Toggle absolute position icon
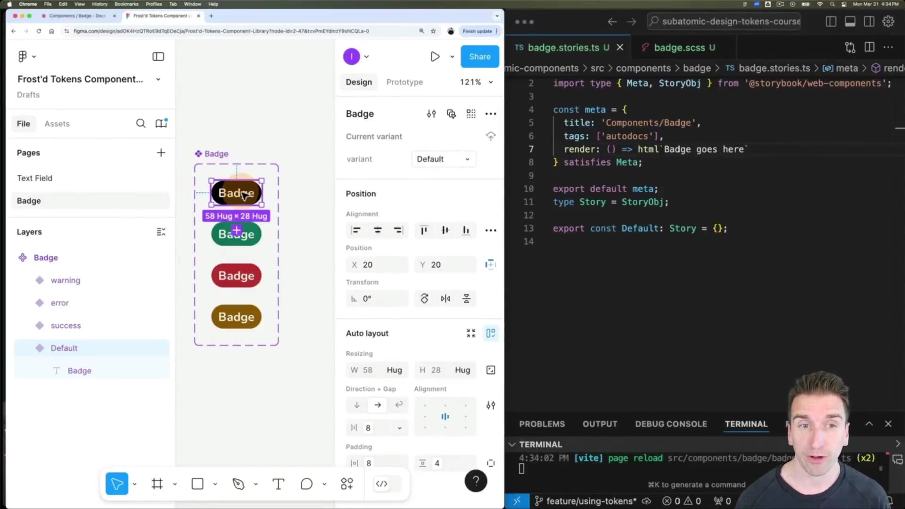The image size is (905, 509). pos(491,264)
